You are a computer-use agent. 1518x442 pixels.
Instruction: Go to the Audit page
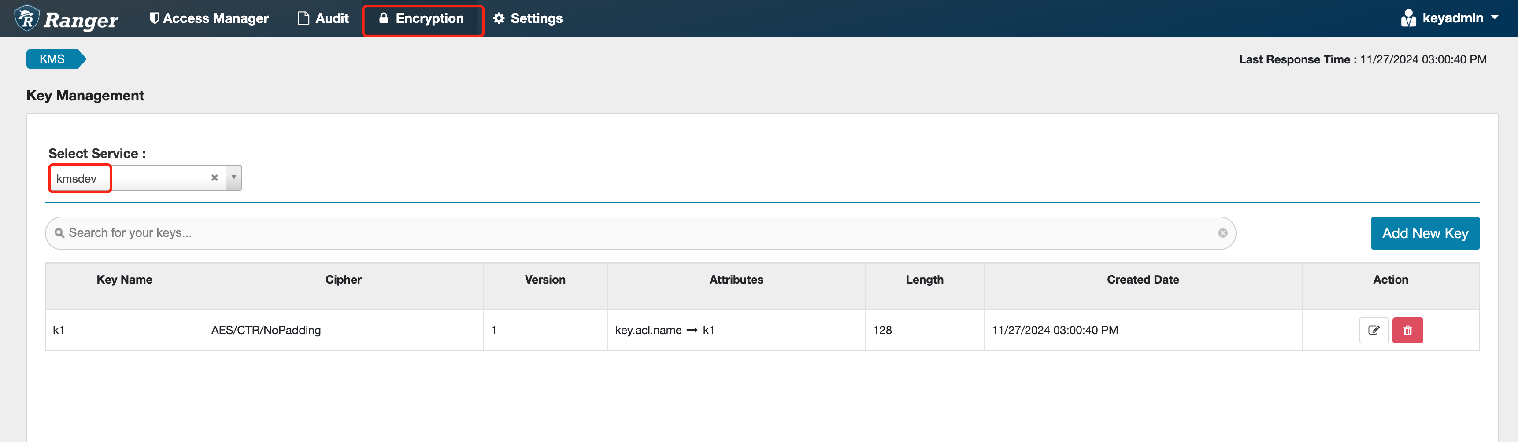tap(323, 19)
